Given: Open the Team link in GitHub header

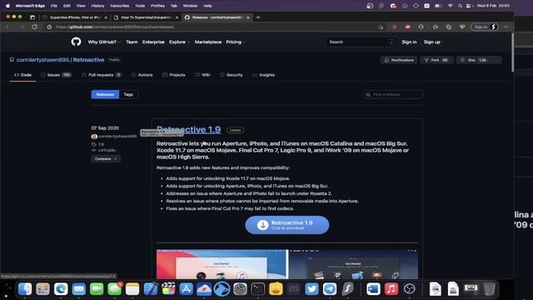Looking at the screenshot, I should click(x=132, y=42).
